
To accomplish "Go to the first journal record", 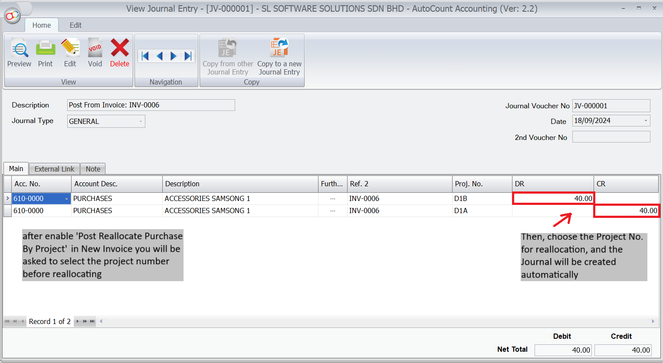I will pos(145,56).
